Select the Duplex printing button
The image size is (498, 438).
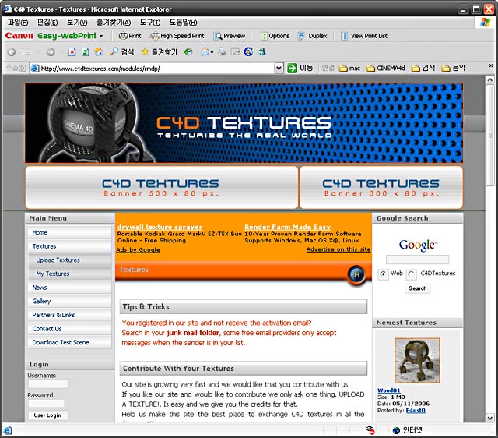click(x=313, y=36)
